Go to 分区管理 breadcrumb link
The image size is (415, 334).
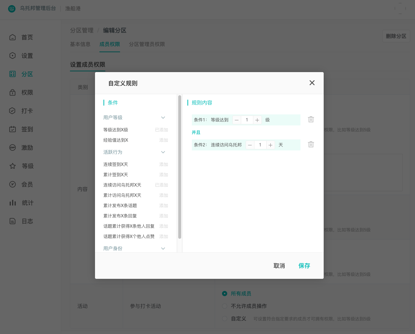click(x=82, y=31)
